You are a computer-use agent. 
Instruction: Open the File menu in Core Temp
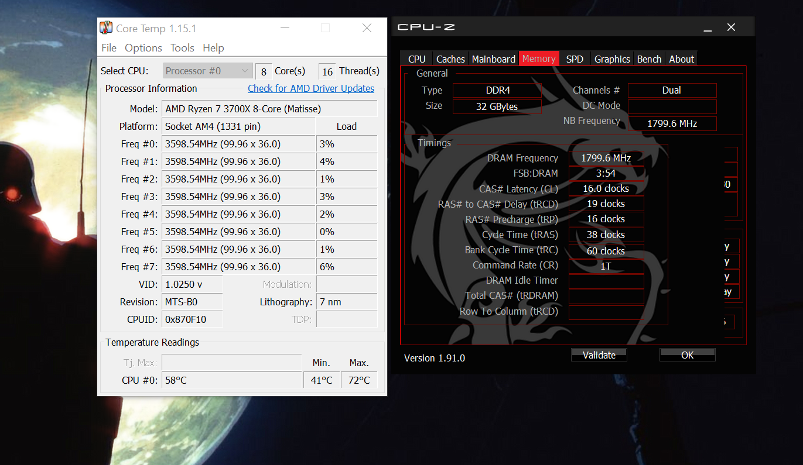pyautogui.click(x=109, y=48)
